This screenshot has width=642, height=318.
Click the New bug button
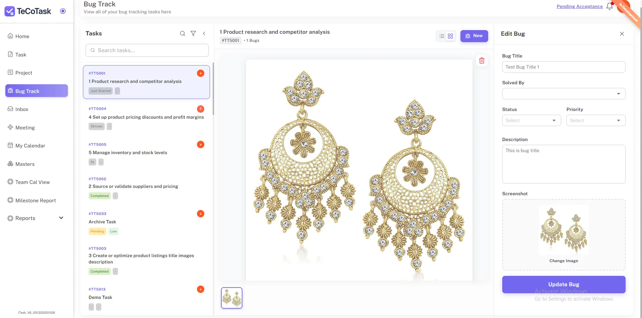click(474, 36)
